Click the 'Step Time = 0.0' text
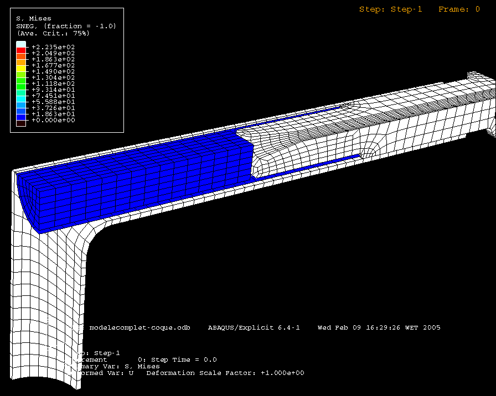496x396 pixels. 184,359
